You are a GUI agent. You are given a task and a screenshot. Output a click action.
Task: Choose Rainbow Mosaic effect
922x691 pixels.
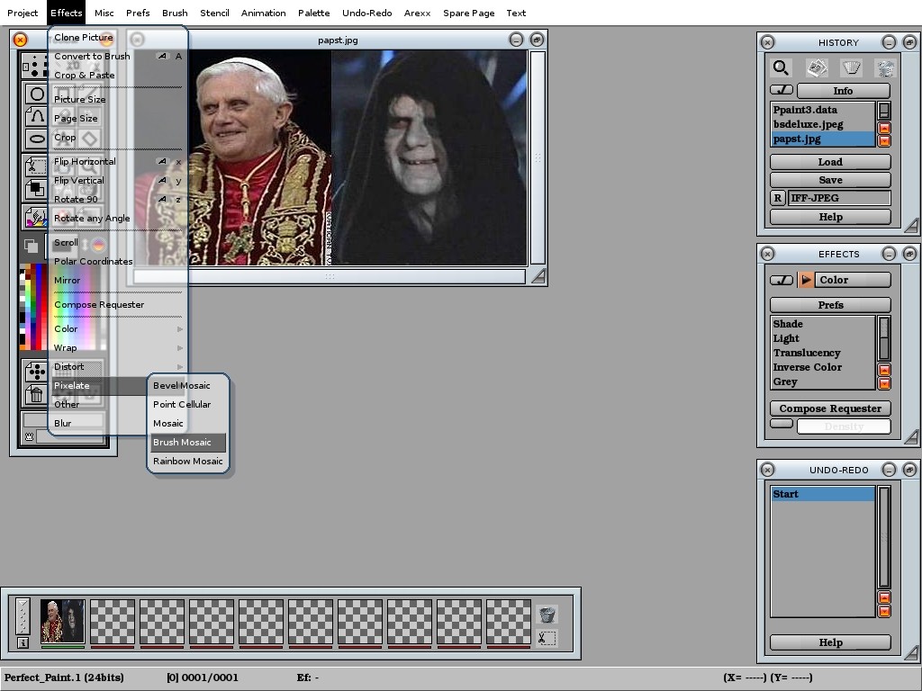coord(187,462)
